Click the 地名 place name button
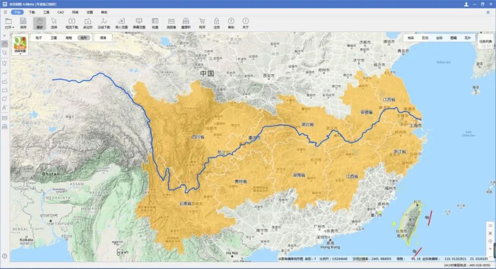 (x=411, y=38)
